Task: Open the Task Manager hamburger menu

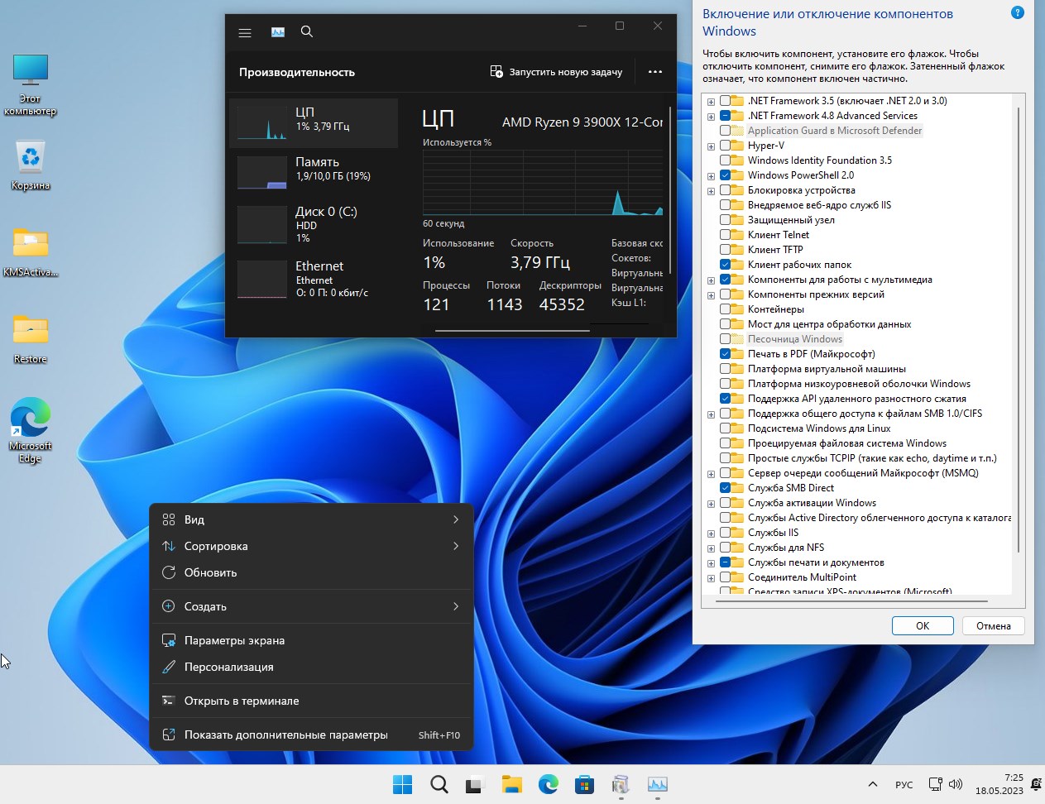Action: pyautogui.click(x=245, y=32)
